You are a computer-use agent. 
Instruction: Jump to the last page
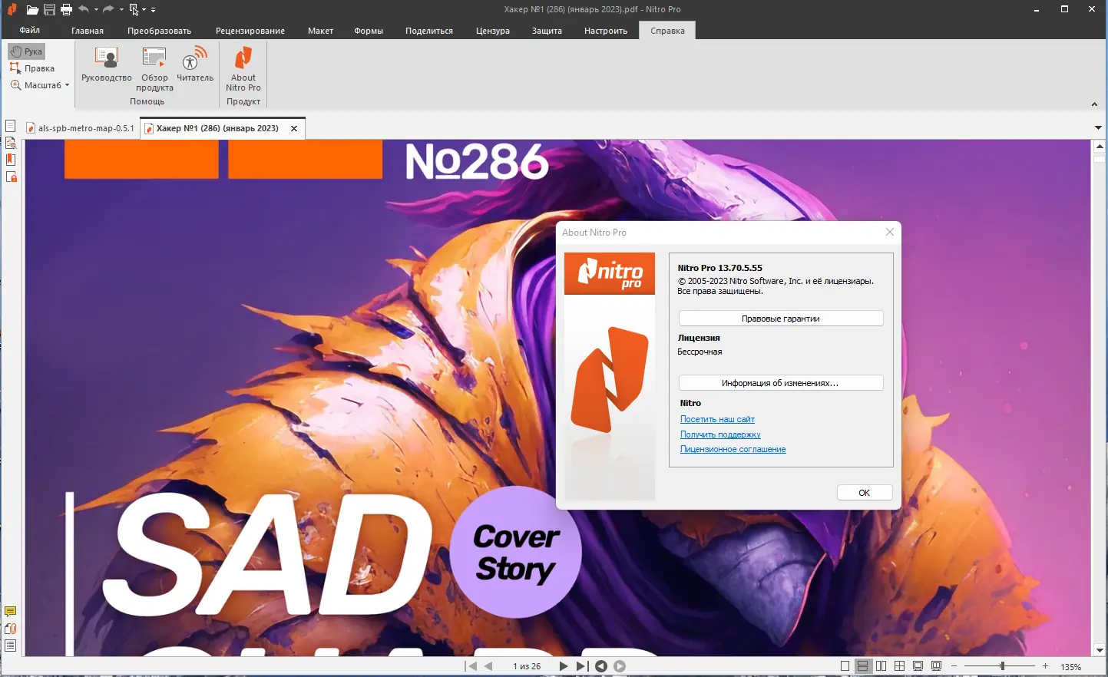point(581,666)
